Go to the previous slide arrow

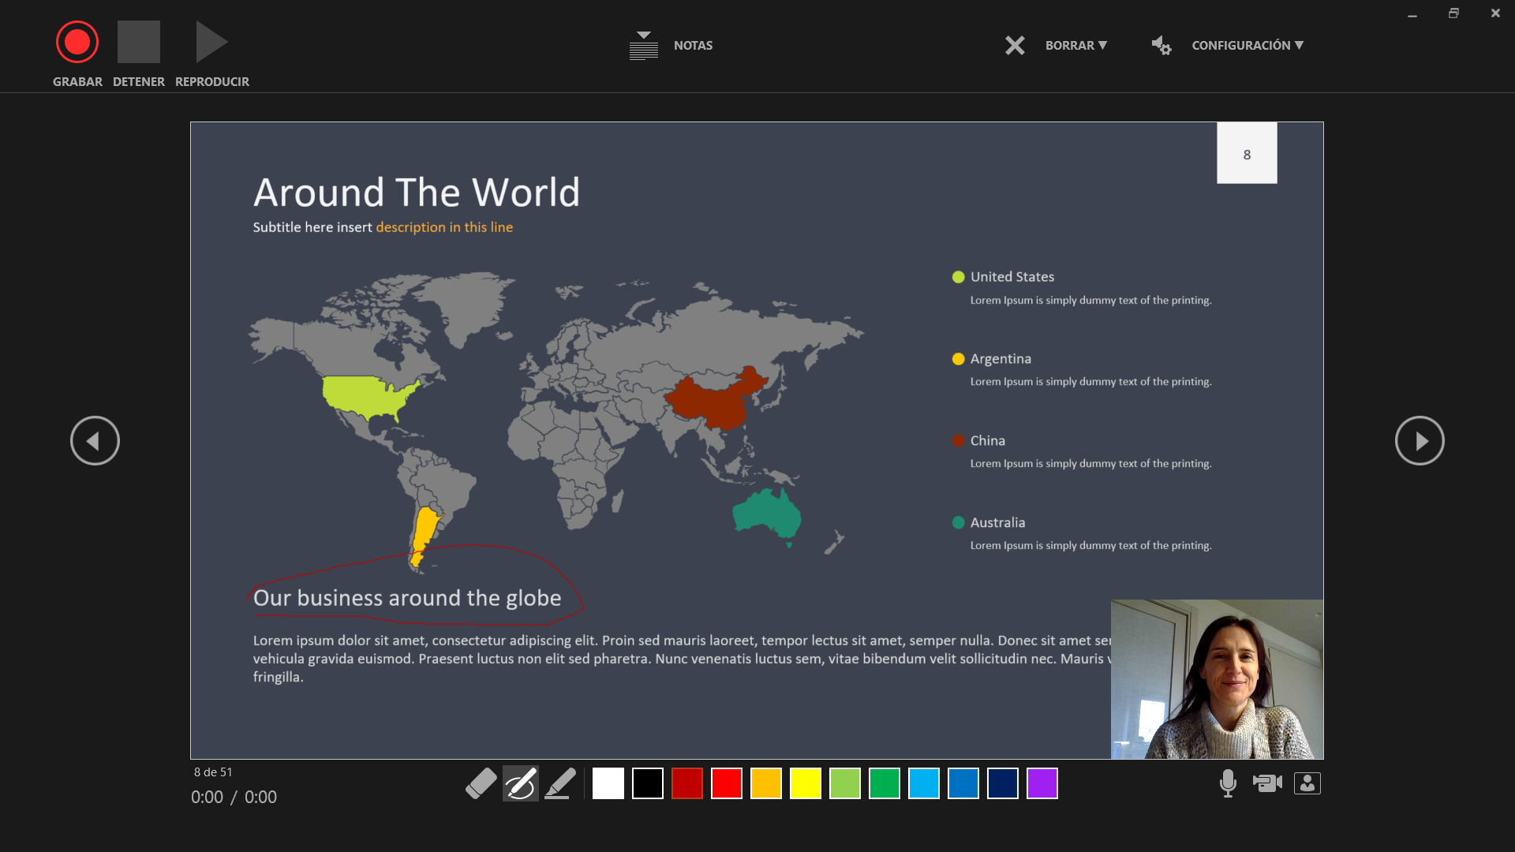95,441
